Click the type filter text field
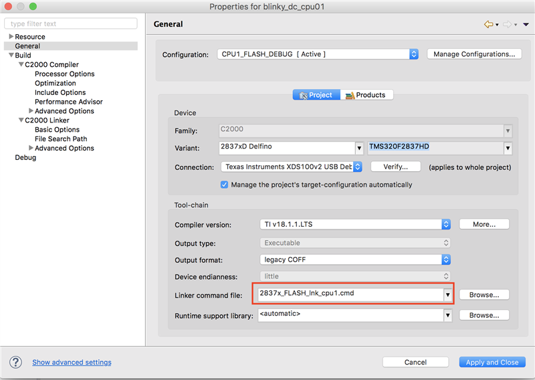 click(x=70, y=23)
